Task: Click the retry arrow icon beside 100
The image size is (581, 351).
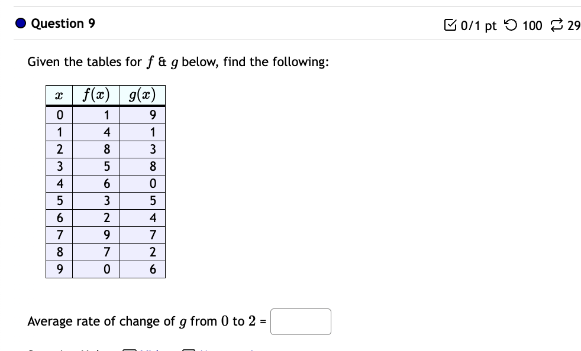Action: [510, 25]
